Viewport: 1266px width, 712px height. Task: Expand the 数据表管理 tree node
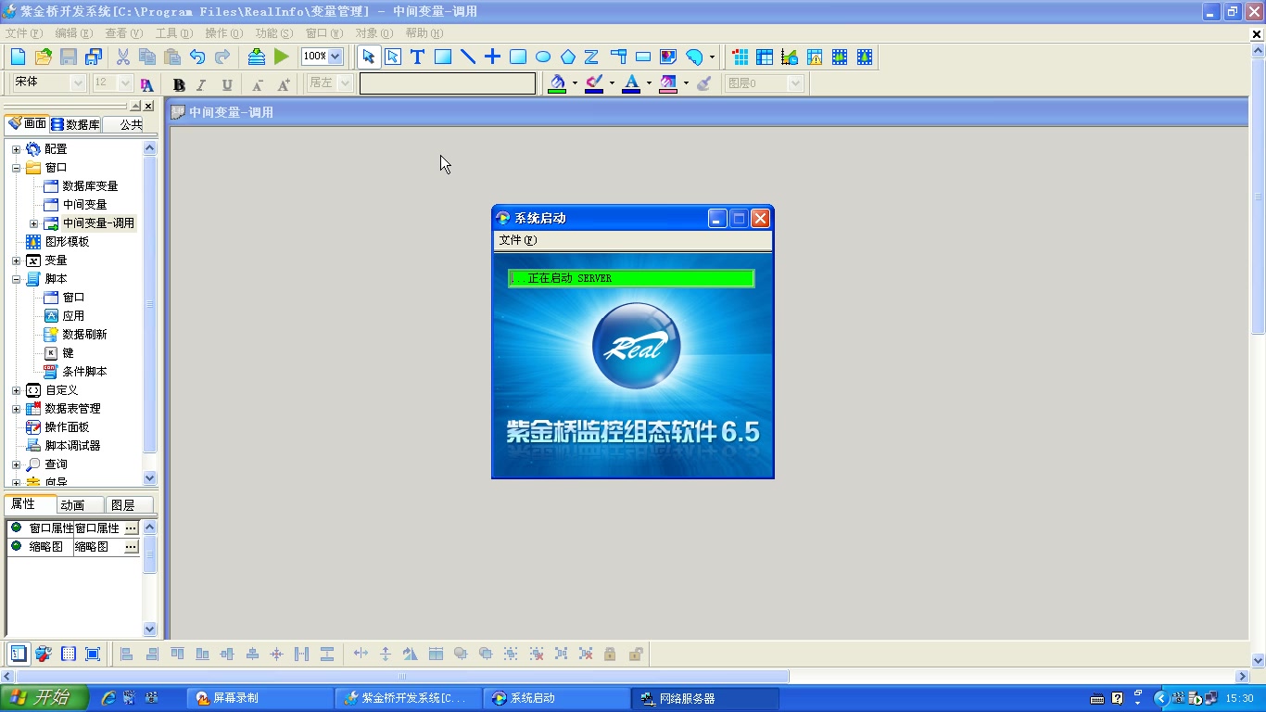[x=16, y=409]
